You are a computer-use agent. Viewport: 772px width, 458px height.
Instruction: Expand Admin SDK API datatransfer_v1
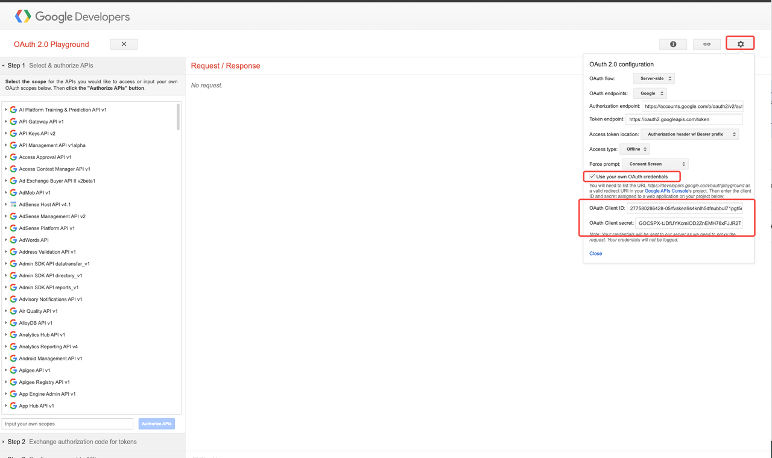[x=6, y=263]
